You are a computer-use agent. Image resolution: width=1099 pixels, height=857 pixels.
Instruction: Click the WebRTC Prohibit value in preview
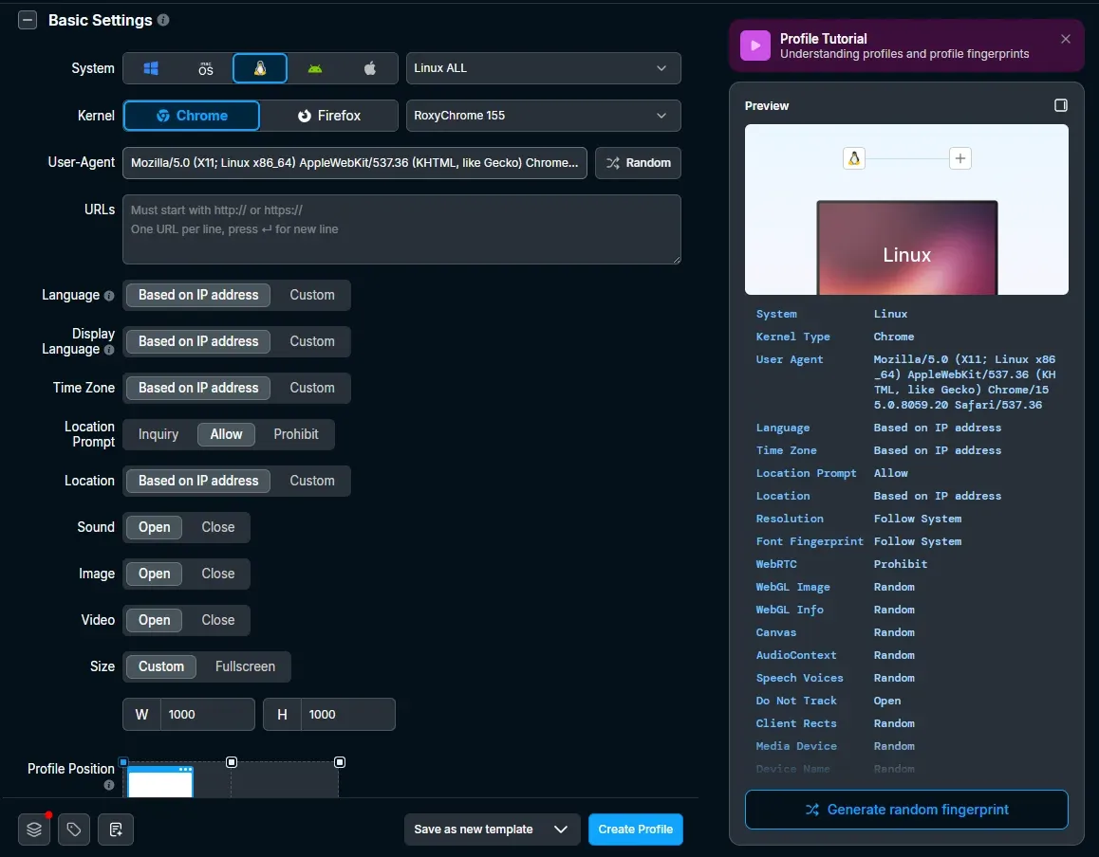pos(901,564)
